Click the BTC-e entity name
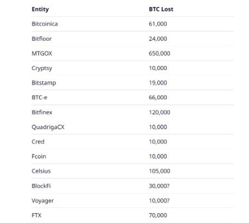 click(x=39, y=97)
